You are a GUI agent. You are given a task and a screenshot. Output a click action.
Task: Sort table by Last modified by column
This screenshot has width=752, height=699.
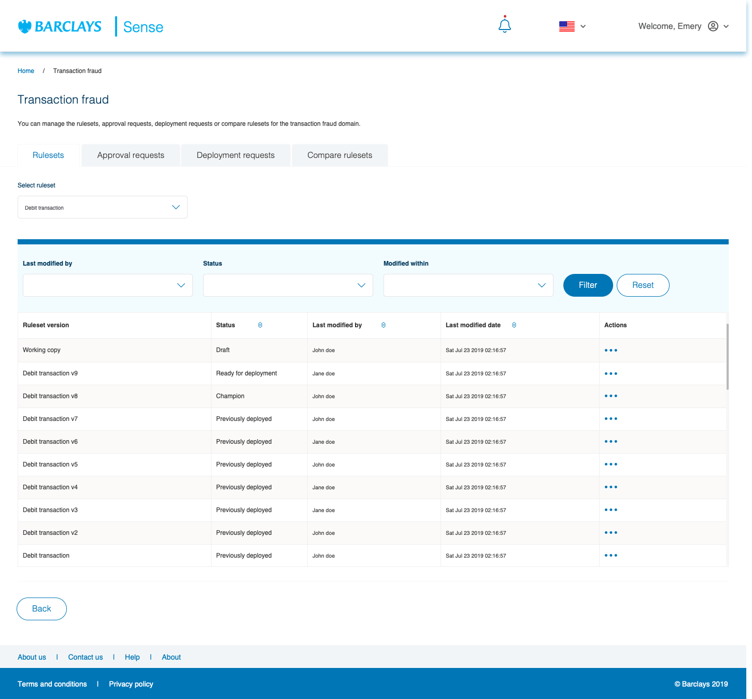(x=384, y=325)
